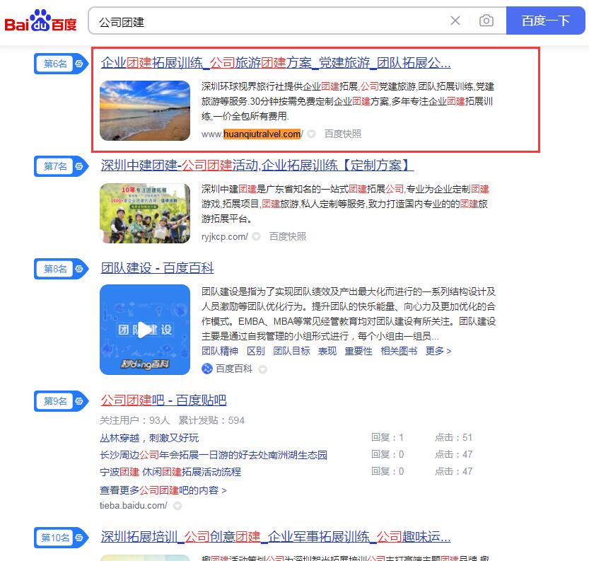Viewport: 589px width, 561px height.
Task: Open result titled 深圳中建团建-公司团建活动
Action: pos(257,166)
